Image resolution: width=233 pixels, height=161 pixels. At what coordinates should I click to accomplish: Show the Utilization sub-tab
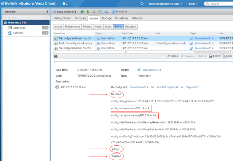tap(130, 27)
